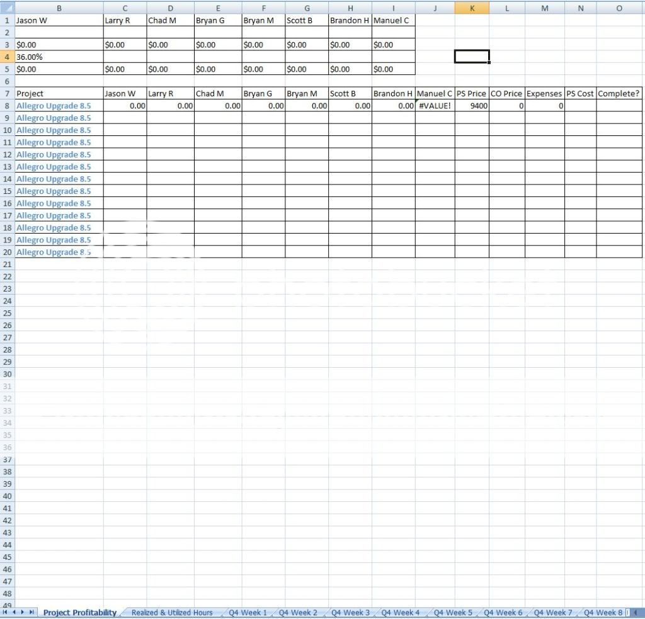Select column B header
Viewport: 645px width, 619px height.
(x=59, y=8)
